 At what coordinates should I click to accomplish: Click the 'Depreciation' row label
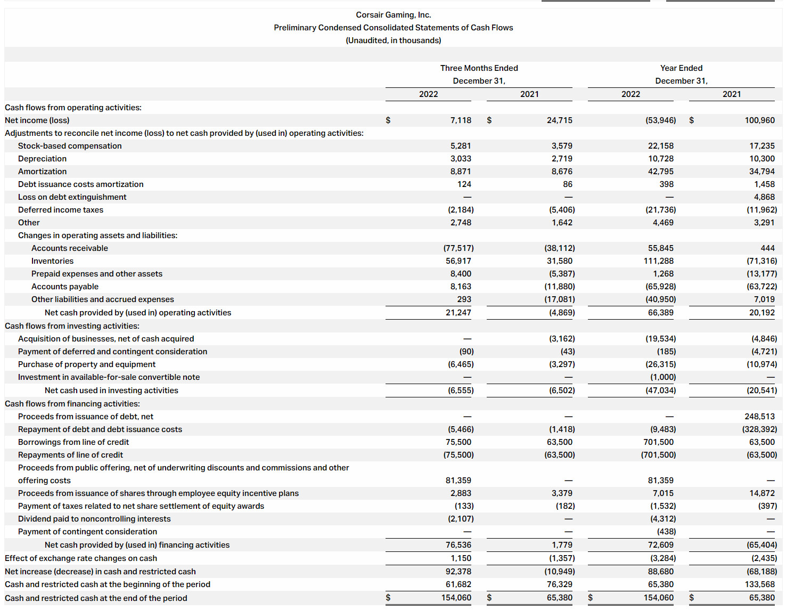point(42,159)
